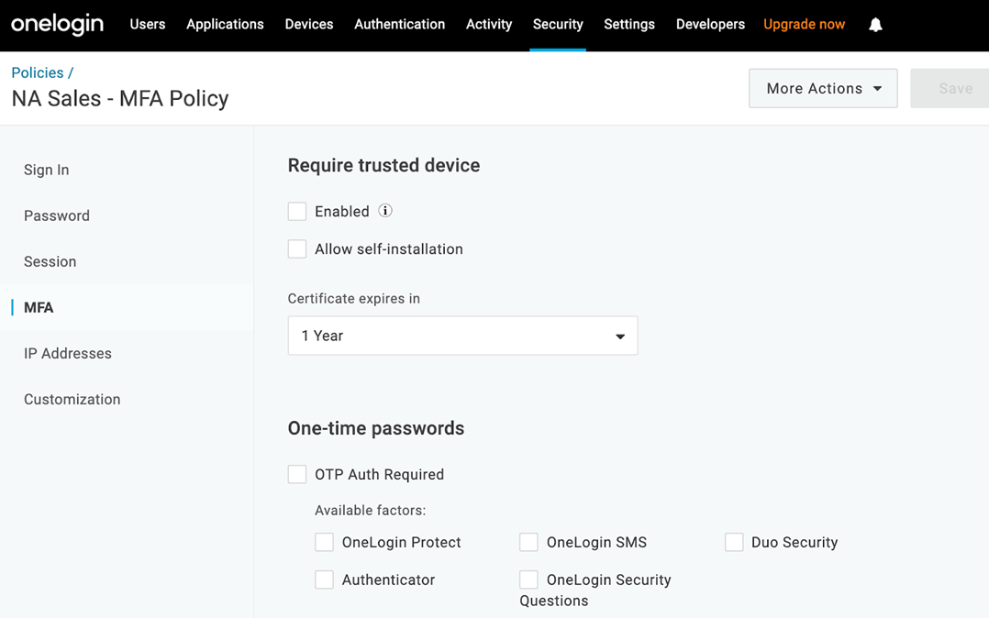Viewport: 989px width, 618px height.
Task: Open the Developers menu
Action: tap(710, 24)
